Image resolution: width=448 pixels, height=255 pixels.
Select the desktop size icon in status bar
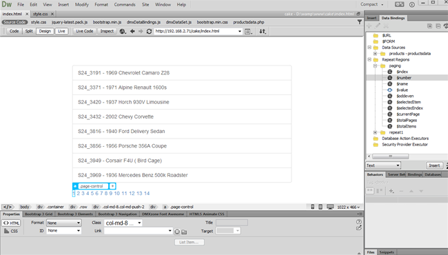point(330,207)
